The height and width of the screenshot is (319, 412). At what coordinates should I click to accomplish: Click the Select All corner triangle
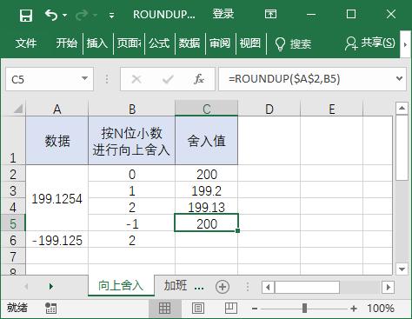click(18, 109)
